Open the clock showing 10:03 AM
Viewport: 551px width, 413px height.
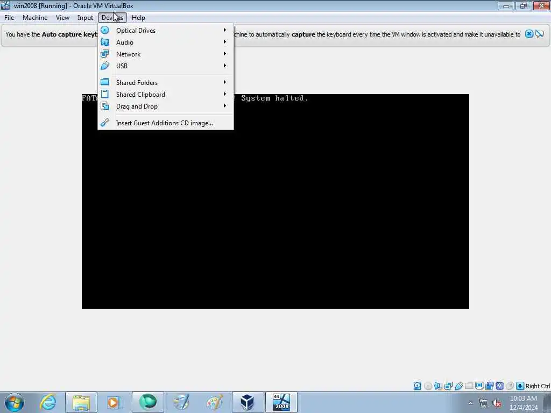(524, 403)
